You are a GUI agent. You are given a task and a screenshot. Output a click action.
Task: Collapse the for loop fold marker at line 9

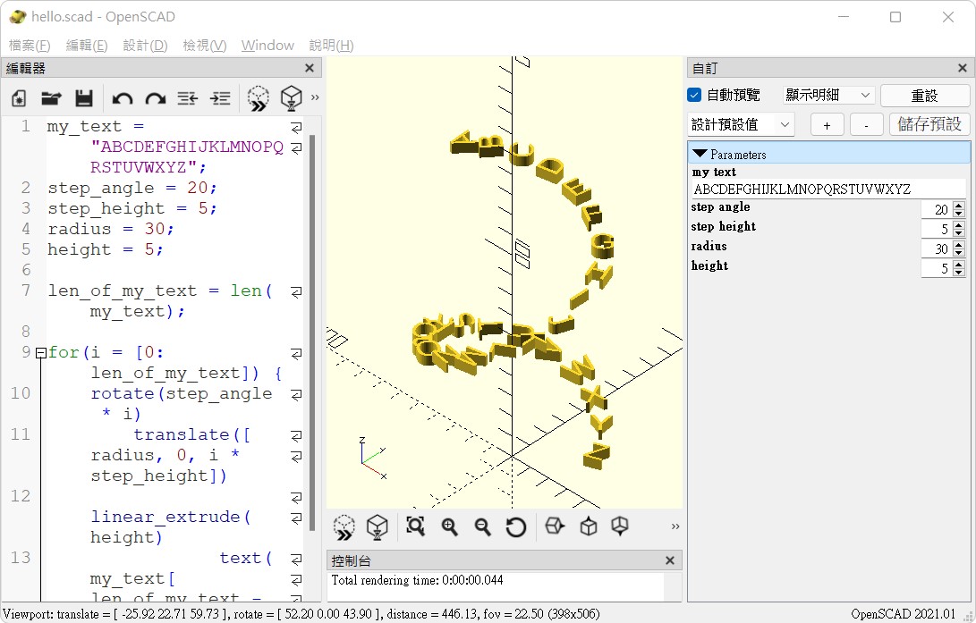tap(41, 353)
